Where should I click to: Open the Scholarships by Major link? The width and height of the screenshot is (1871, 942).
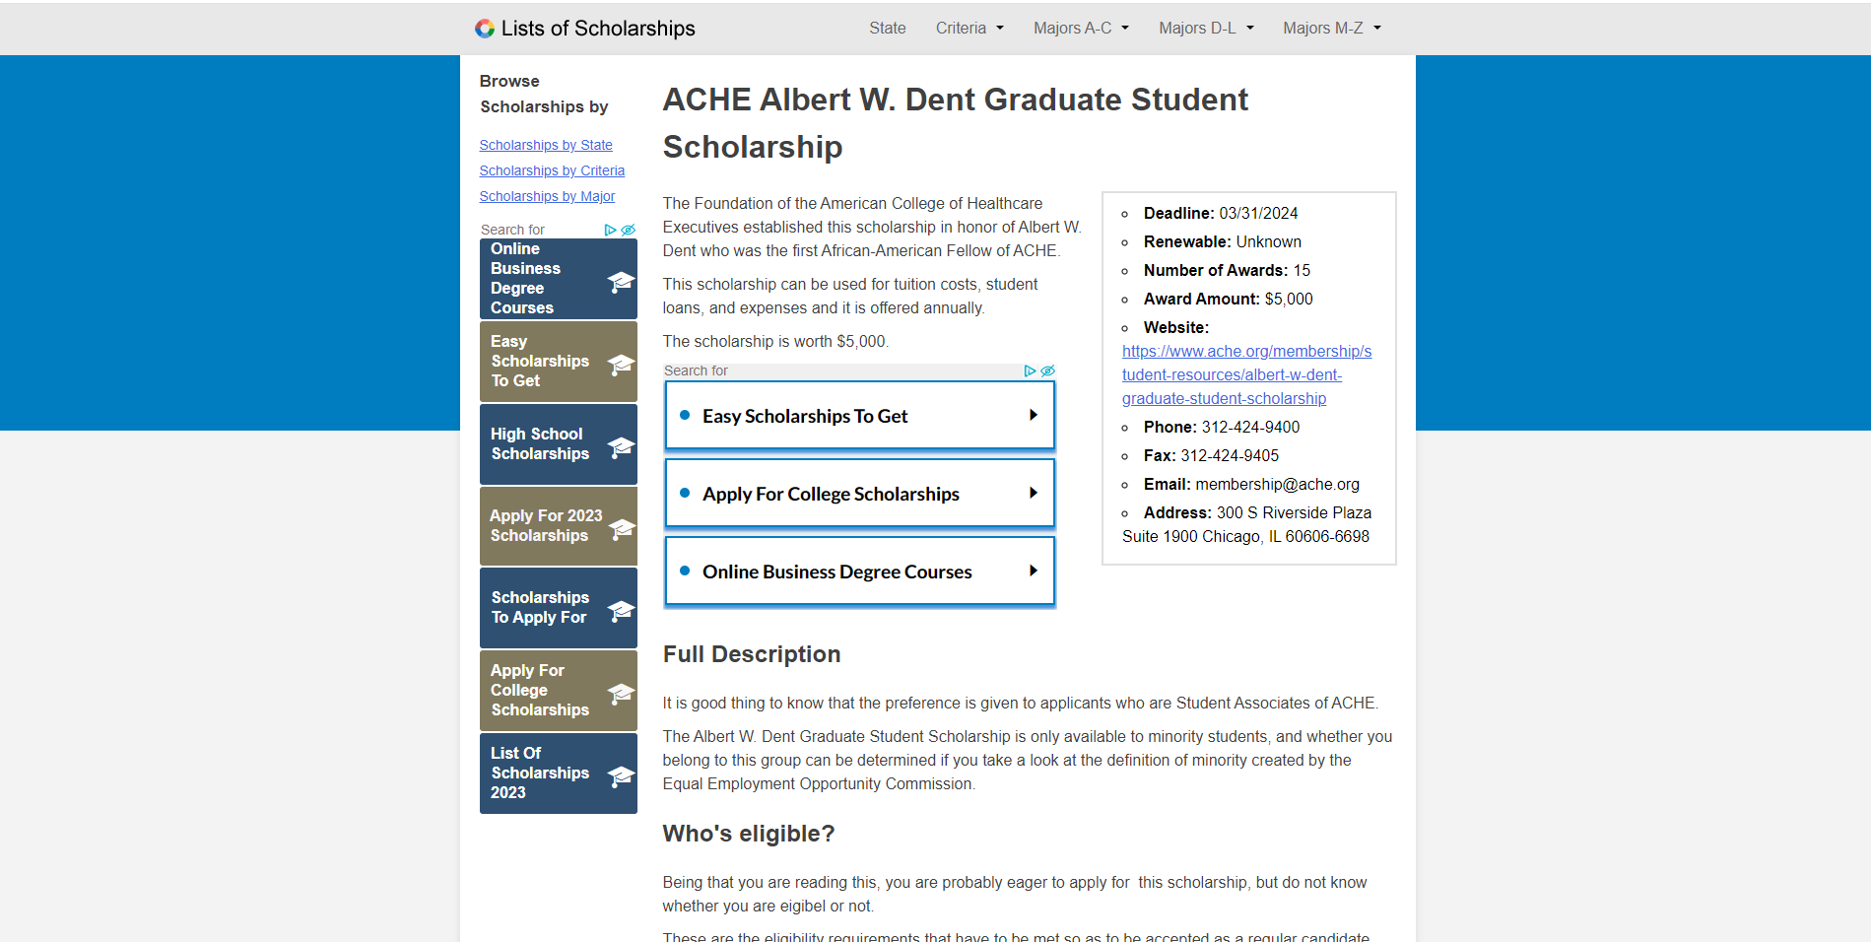[547, 196]
